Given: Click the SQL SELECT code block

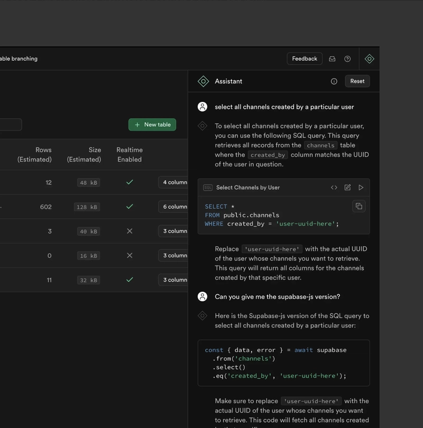Looking at the screenshot, I should (x=284, y=215).
